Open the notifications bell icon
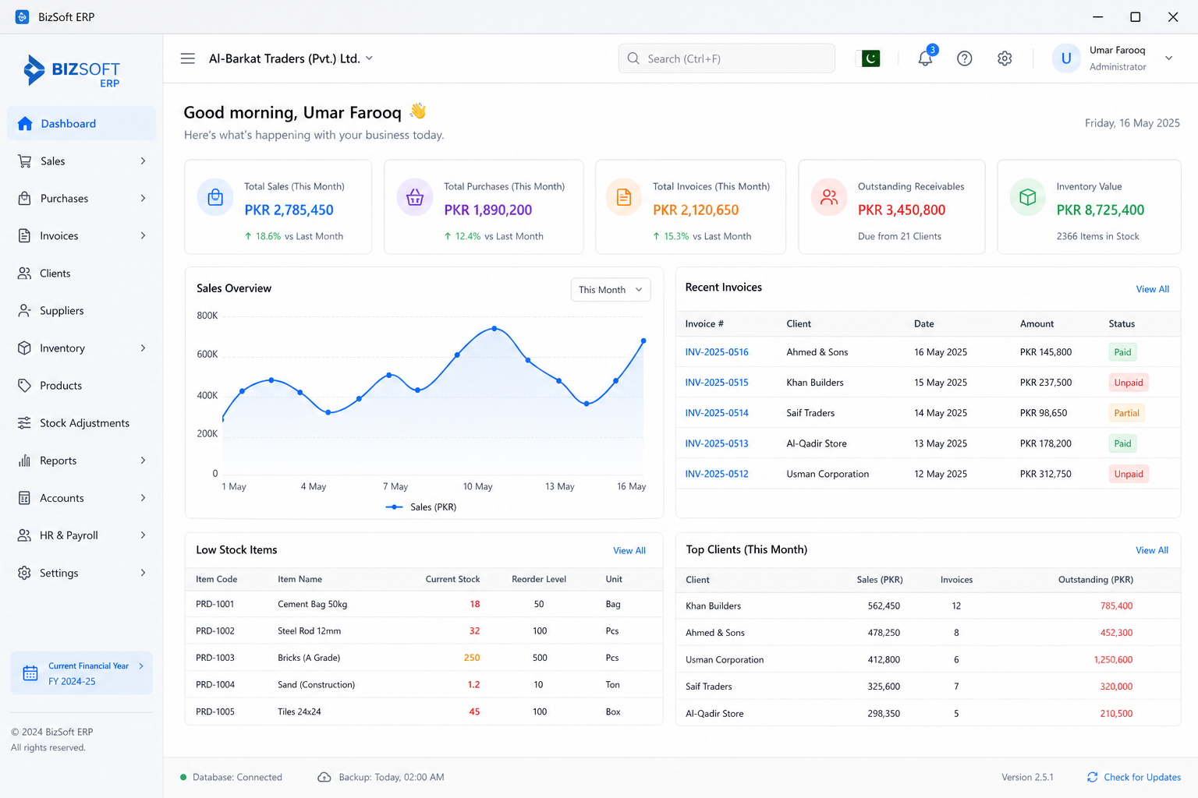Viewport: 1198px width, 798px height. point(925,58)
